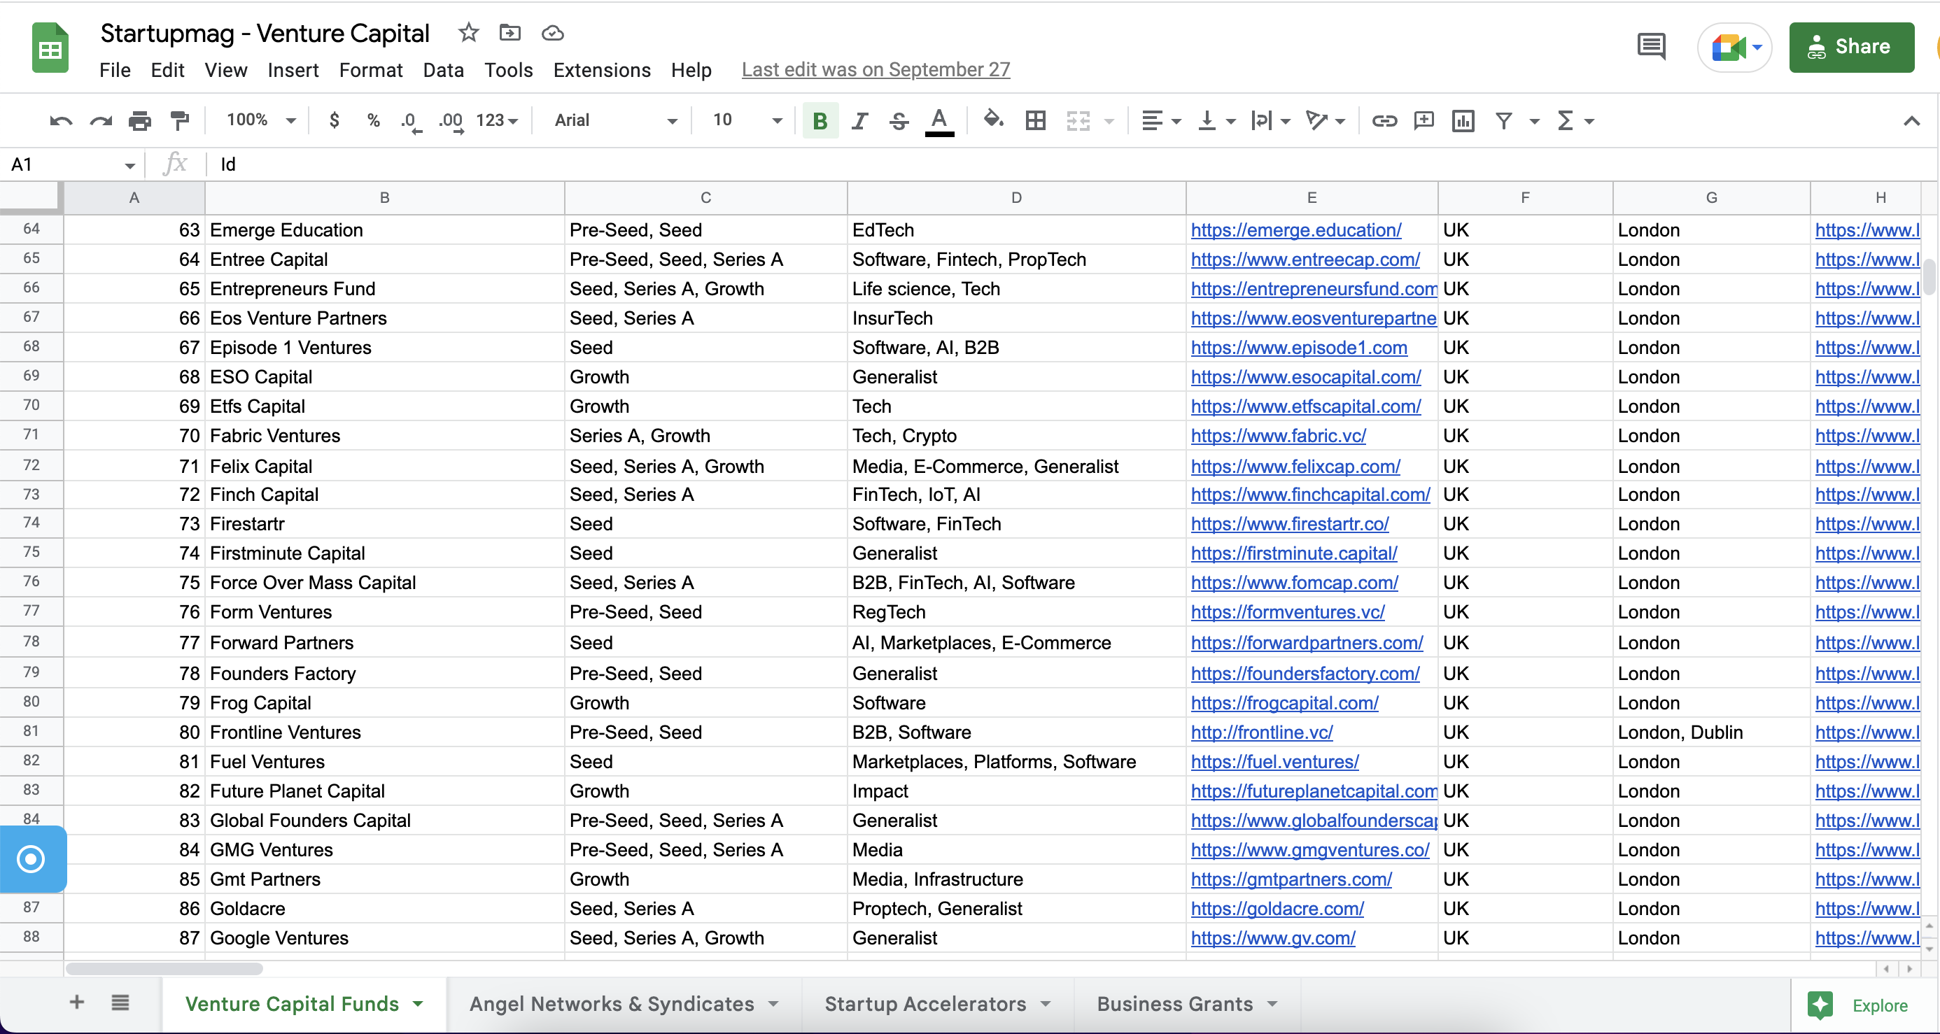Star the Startupmag document
Image resolution: width=1940 pixels, height=1034 pixels.
(468, 32)
